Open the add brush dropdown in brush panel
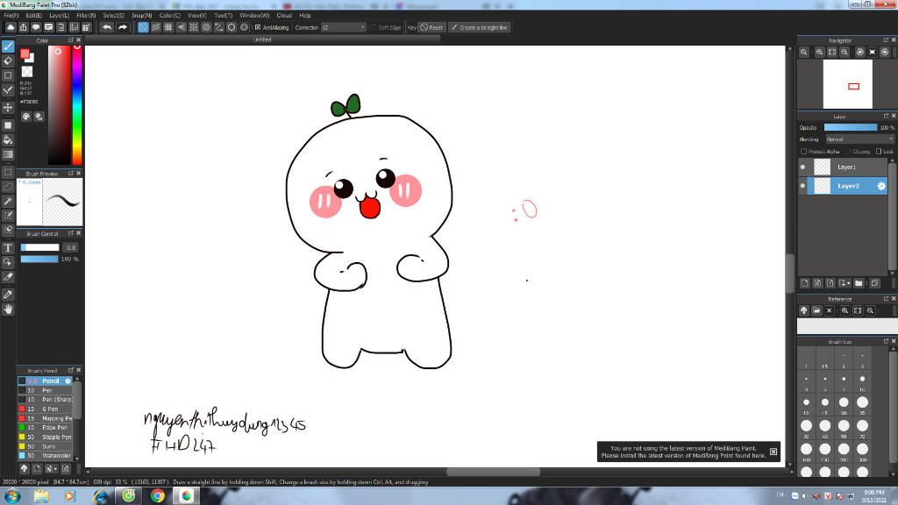Viewport: 898px width, 505px height. point(51,469)
